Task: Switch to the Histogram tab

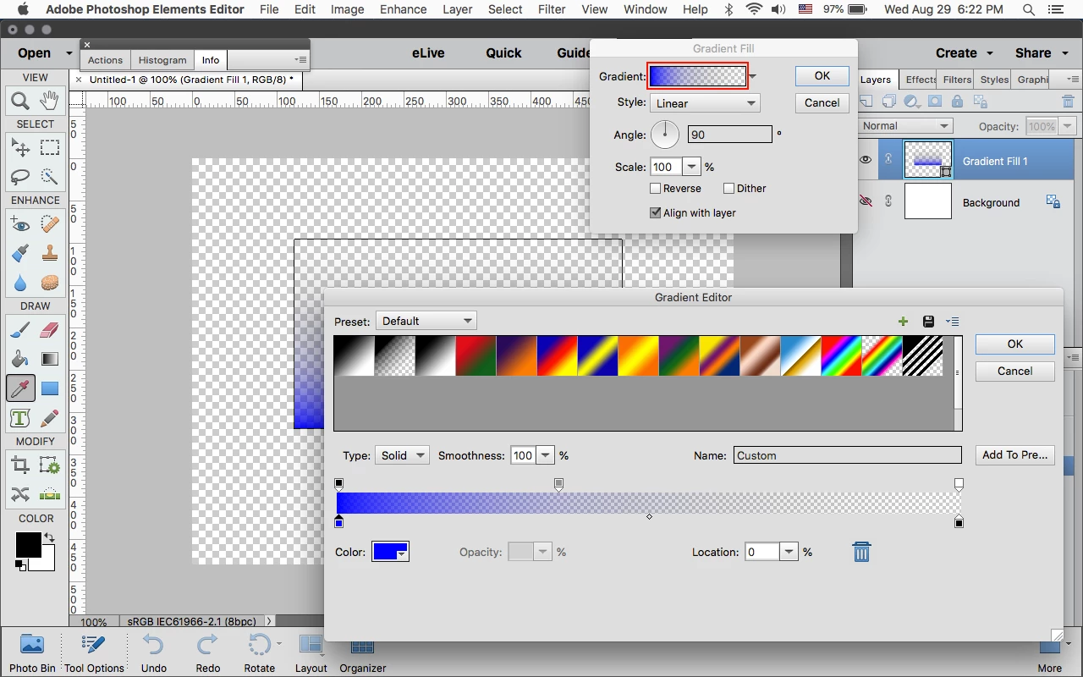Action: point(162,60)
